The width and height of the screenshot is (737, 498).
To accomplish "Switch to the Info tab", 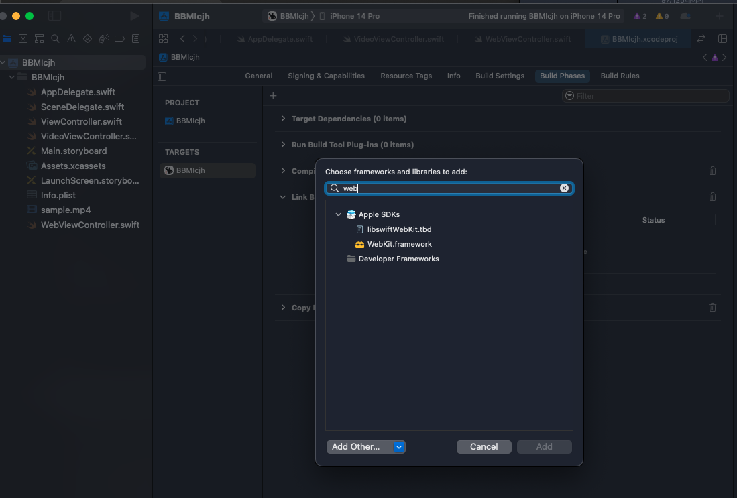I will [453, 76].
